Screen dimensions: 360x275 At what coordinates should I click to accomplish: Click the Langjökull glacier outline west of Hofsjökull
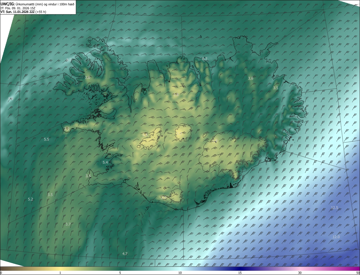(x=150, y=139)
